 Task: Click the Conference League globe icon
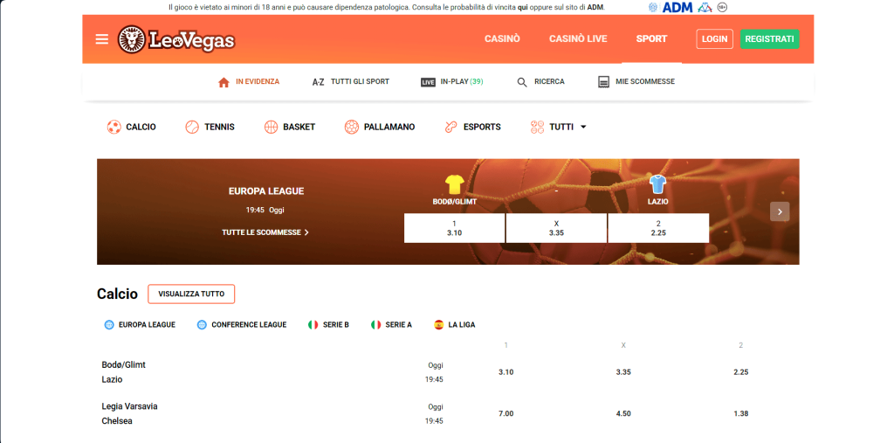click(x=202, y=325)
